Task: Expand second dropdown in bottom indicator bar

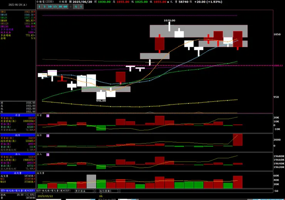Action: pyautogui.click(x=110, y=191)
